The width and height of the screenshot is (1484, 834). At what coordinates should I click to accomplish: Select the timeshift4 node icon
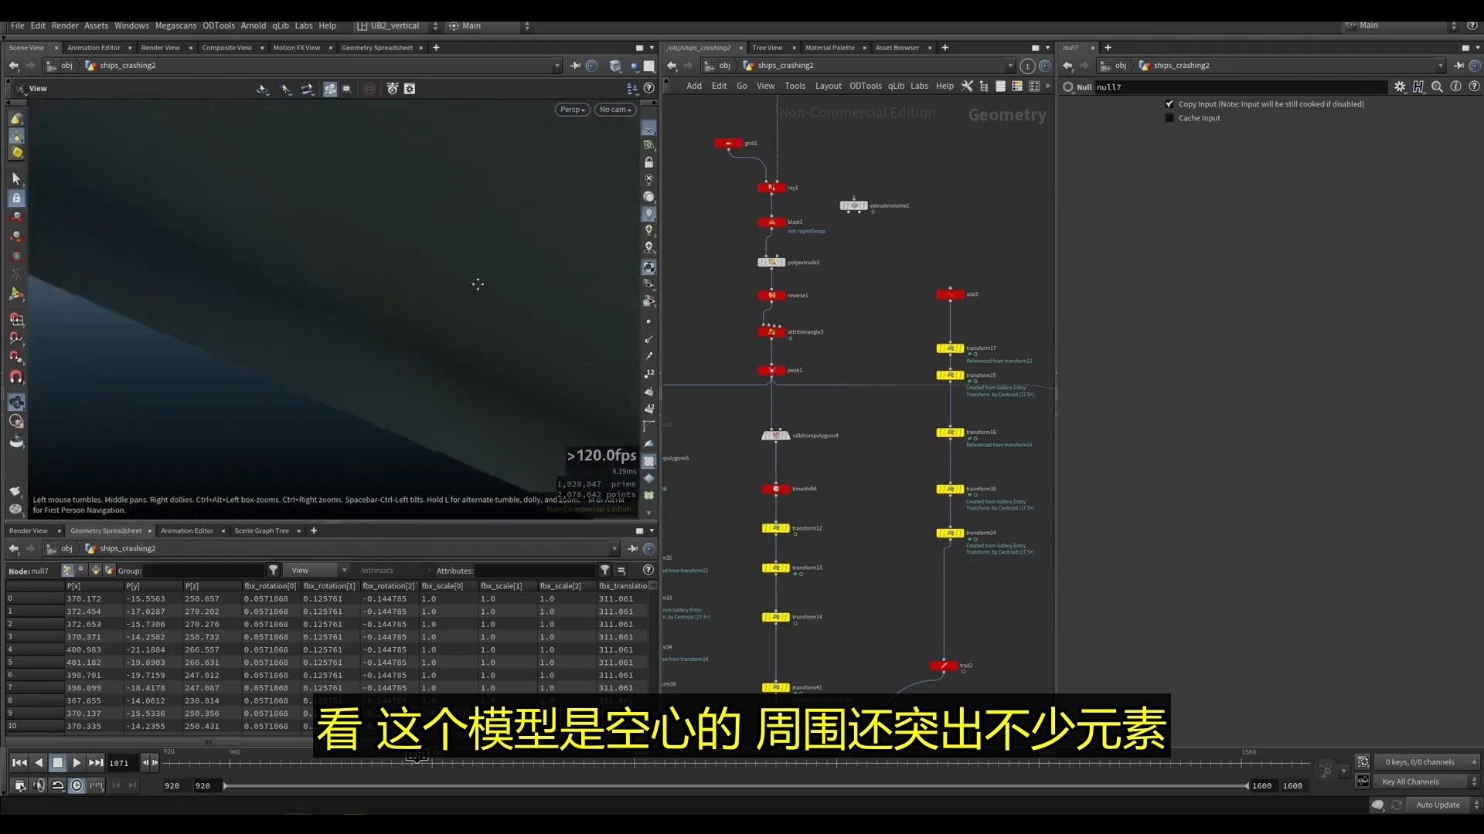775,489
